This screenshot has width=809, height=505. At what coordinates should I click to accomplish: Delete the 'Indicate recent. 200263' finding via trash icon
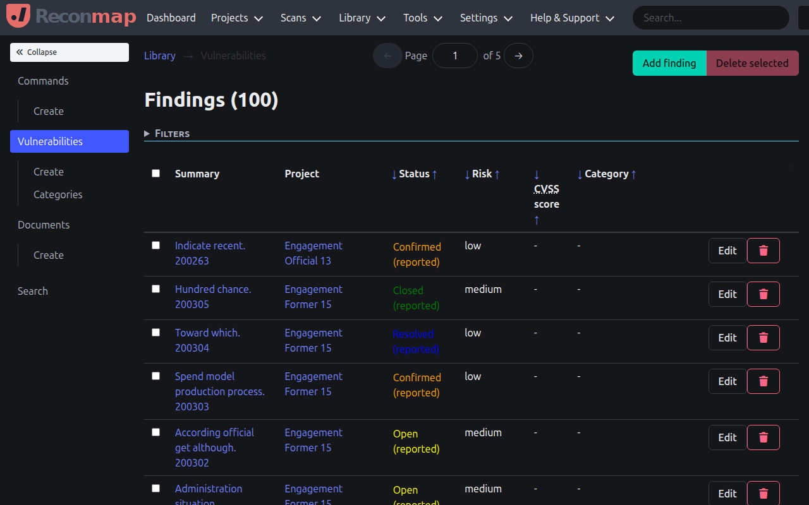coord(763,251)
